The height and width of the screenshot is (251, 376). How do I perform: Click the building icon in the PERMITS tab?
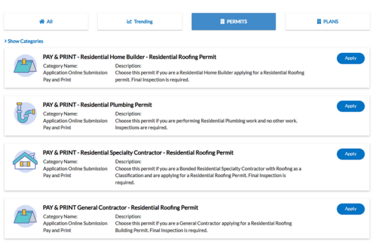(x=222, y=21)
